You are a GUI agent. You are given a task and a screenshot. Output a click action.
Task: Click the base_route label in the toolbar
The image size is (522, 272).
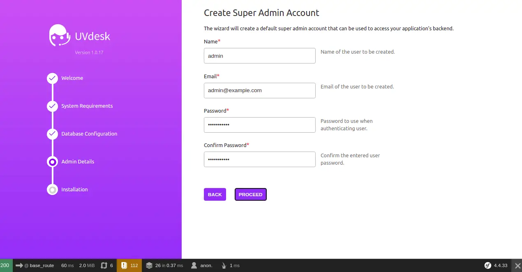[42, 265]
